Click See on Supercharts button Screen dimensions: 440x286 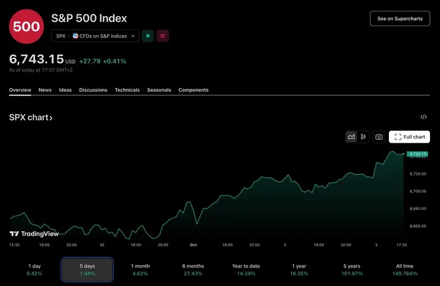[x=400, y=18]
